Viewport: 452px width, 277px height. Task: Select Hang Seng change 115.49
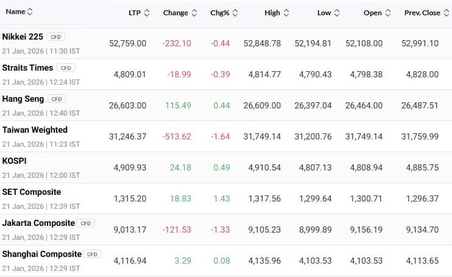coord(178,106)
